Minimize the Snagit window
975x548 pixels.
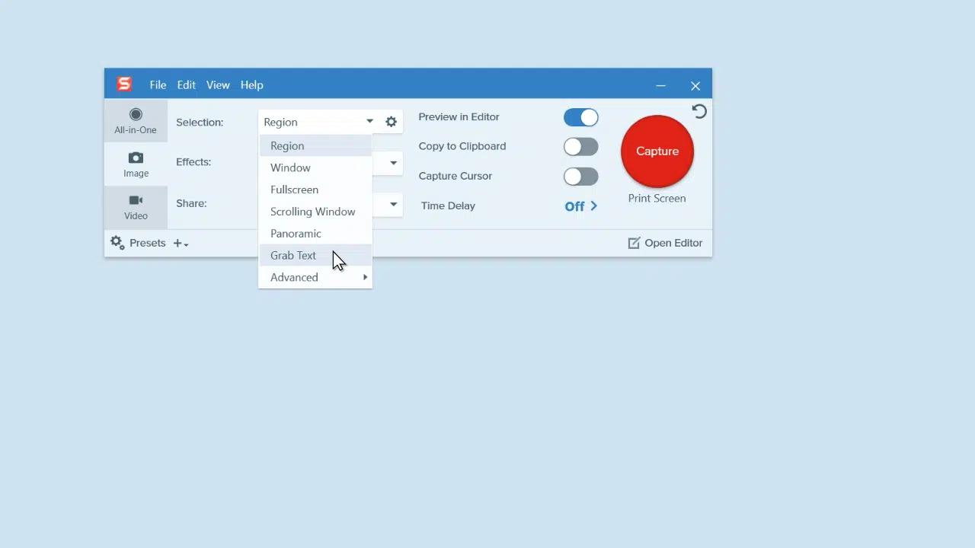pos(660,86)
